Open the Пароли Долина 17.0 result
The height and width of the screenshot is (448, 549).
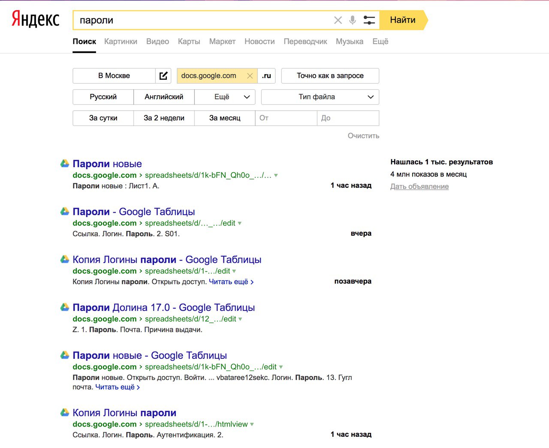click(x=164, y=308)
